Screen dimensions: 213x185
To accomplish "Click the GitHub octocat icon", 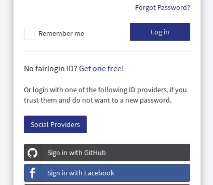I will point(32,153).
